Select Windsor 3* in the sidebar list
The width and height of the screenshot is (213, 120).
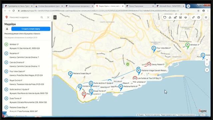pos(27,46)
